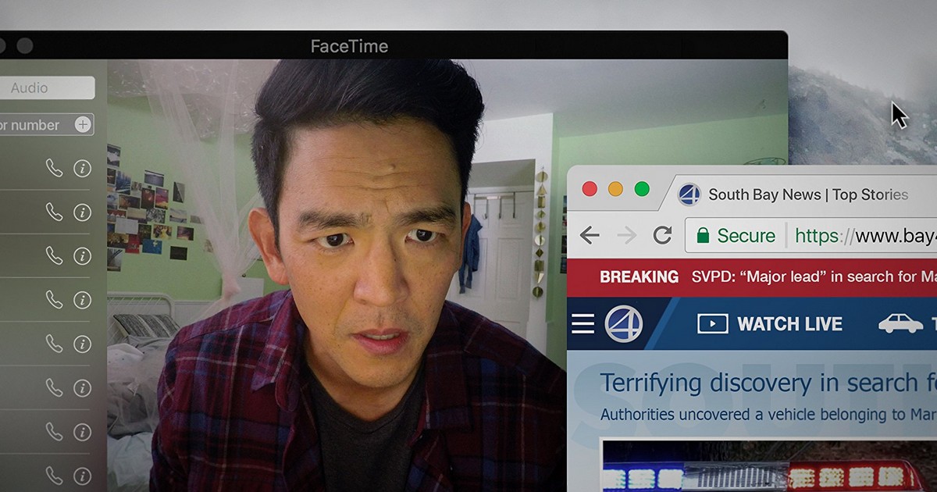
Task: Close the browser window with the red button
Action: [590, 189]
